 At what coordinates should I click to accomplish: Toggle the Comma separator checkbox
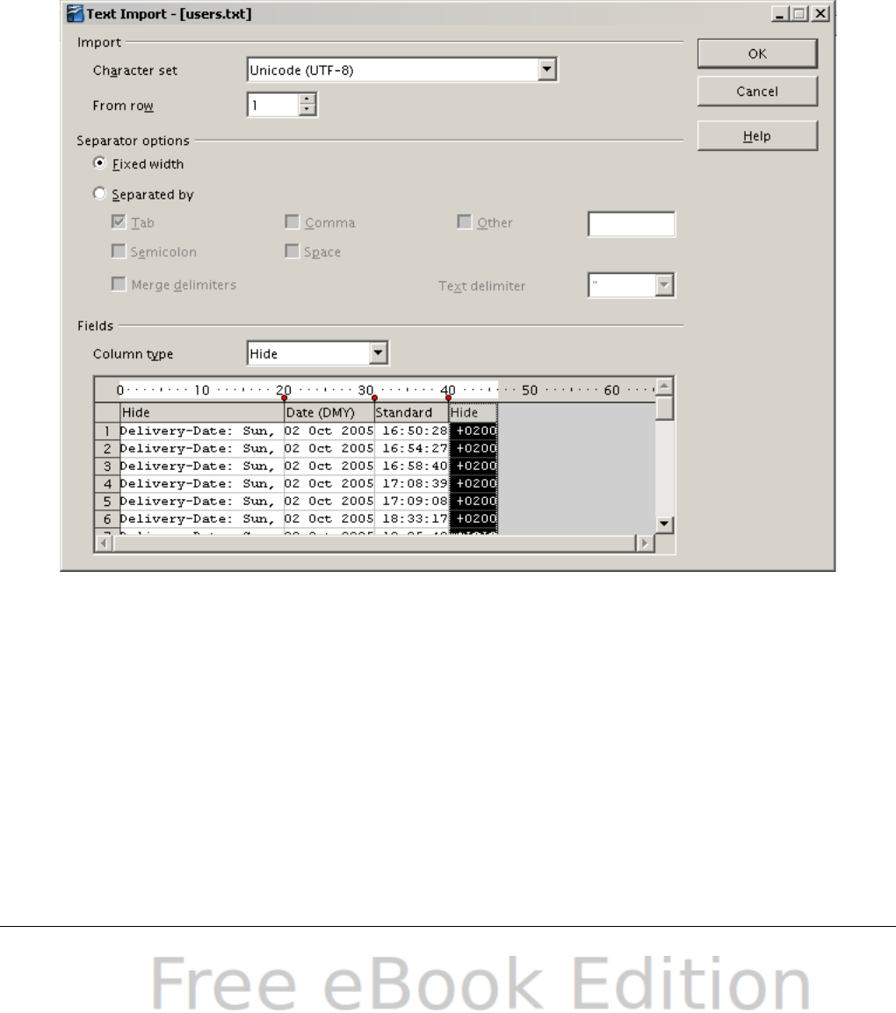click(x=292, y=222)
